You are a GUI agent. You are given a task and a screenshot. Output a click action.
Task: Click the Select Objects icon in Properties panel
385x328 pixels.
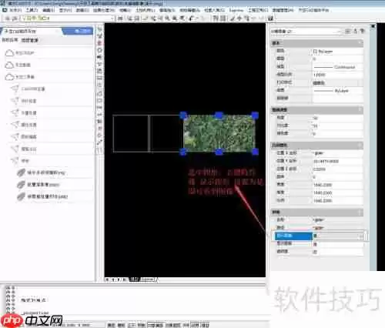pos(356,32)
